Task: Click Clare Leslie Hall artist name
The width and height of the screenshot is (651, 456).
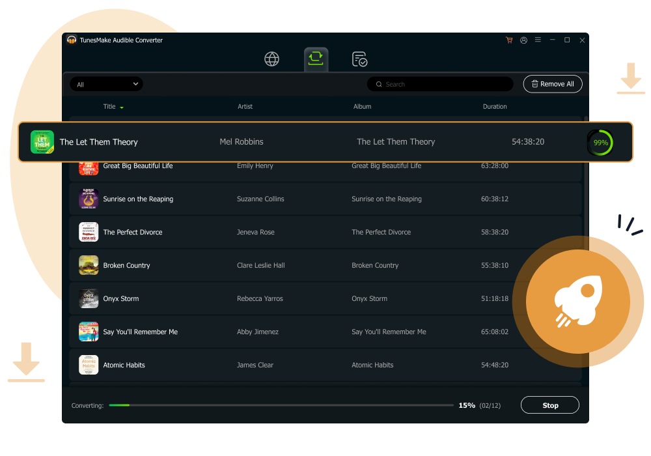Action: pos(261,265)
